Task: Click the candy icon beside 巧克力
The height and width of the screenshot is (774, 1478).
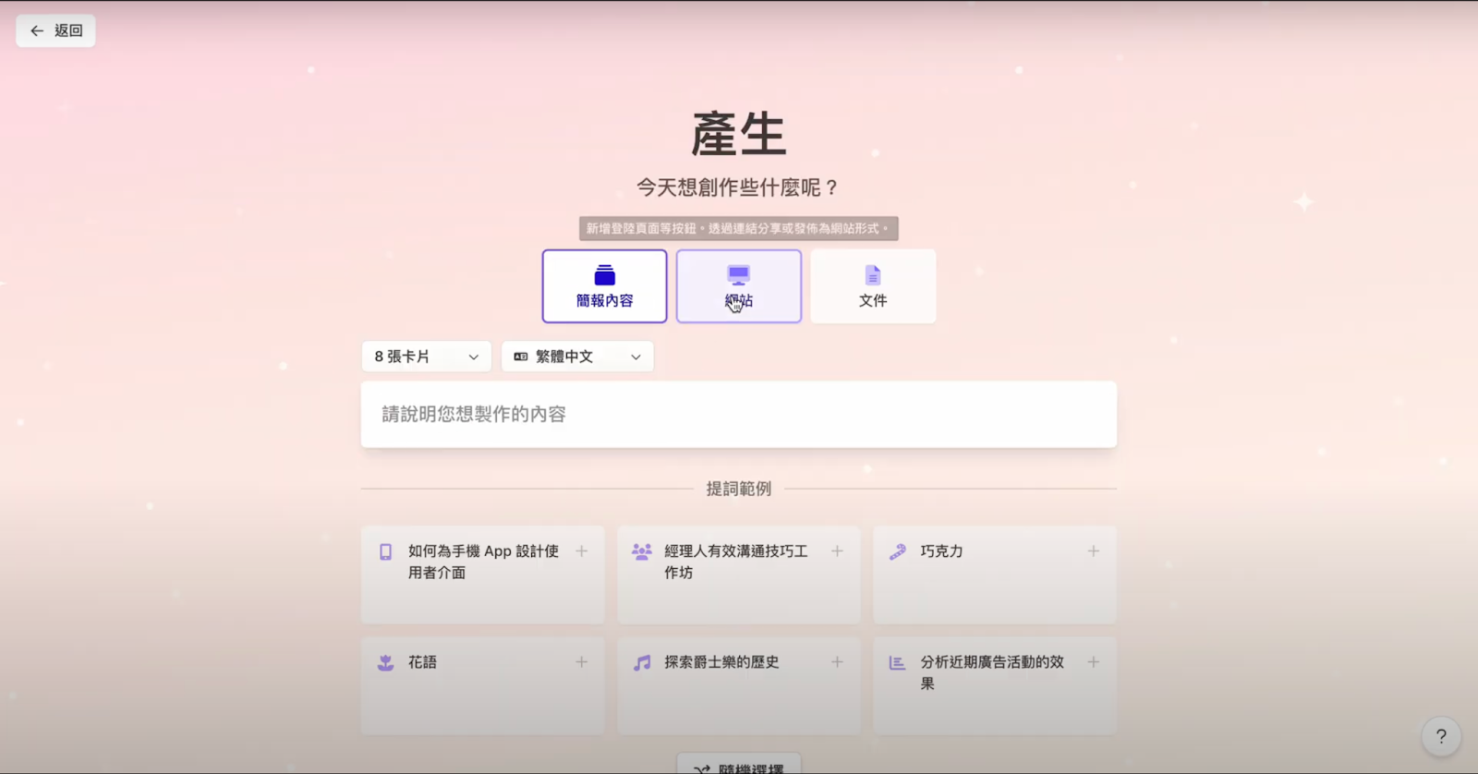Action: point(898,552)
